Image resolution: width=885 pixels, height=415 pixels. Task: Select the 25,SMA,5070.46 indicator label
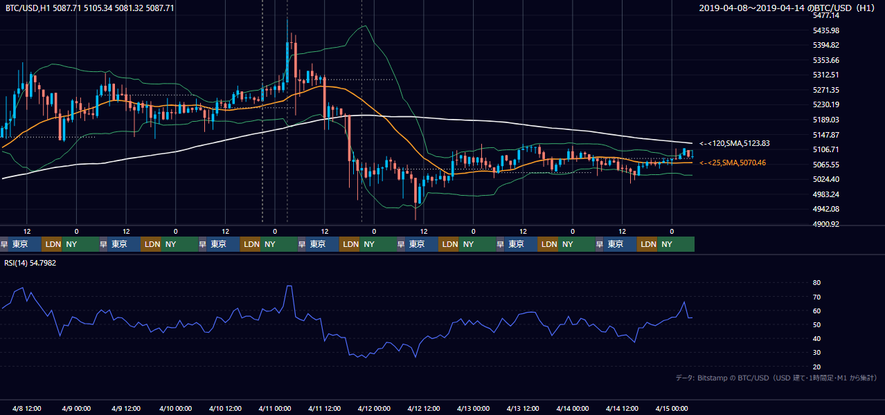pyautogui.click(x=732, y=163)
